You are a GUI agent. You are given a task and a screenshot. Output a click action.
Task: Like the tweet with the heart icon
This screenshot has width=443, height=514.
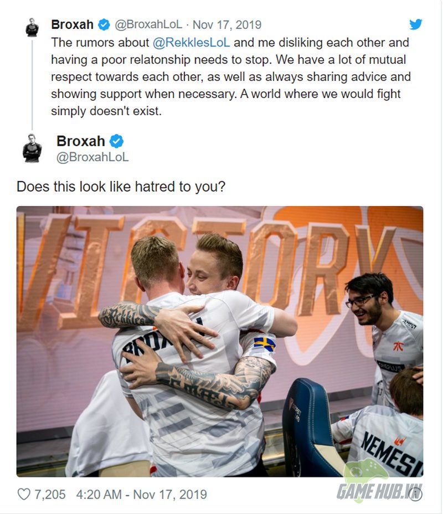pyautogui.click(x=24, y=494)
